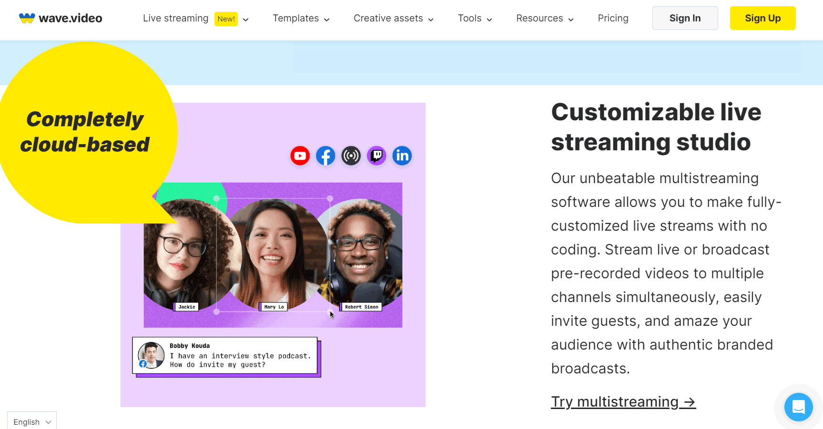Open the Resources menu
Viewport: 823px width, 429px height.
click(x=539, y=18)
